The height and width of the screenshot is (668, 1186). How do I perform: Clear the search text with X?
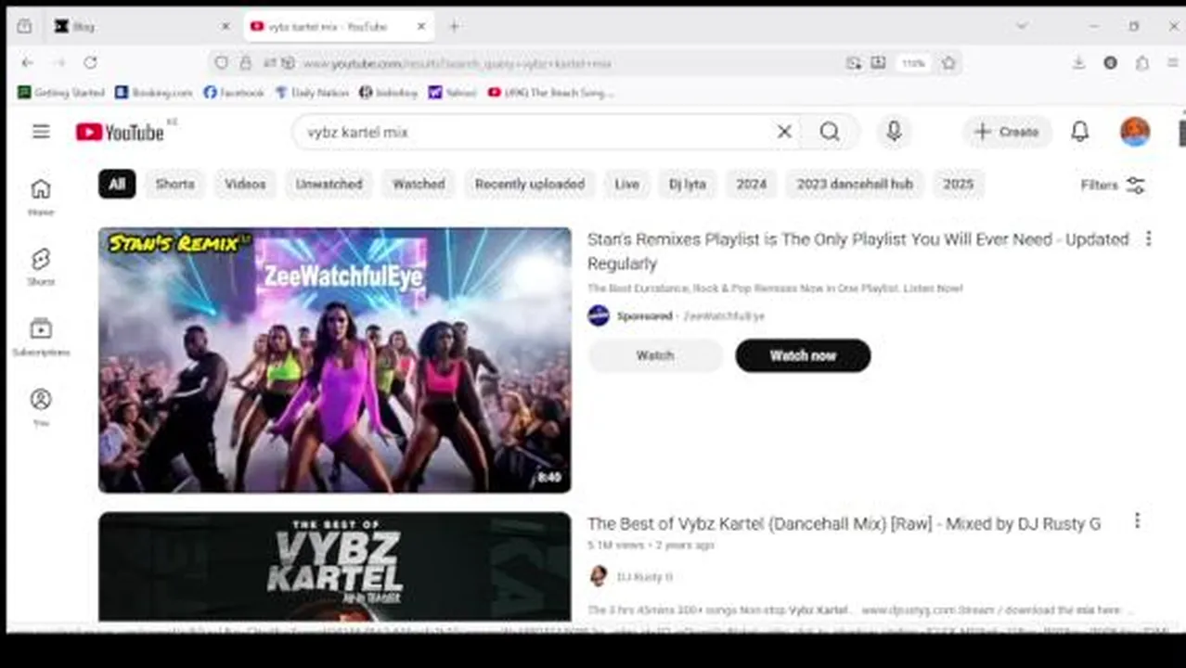[x=784, y=132]
